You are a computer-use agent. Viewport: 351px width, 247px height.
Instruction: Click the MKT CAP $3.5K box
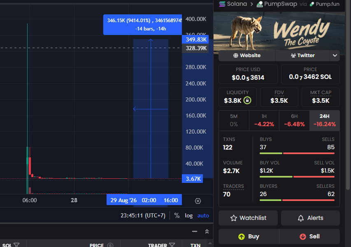coord(321,97)
